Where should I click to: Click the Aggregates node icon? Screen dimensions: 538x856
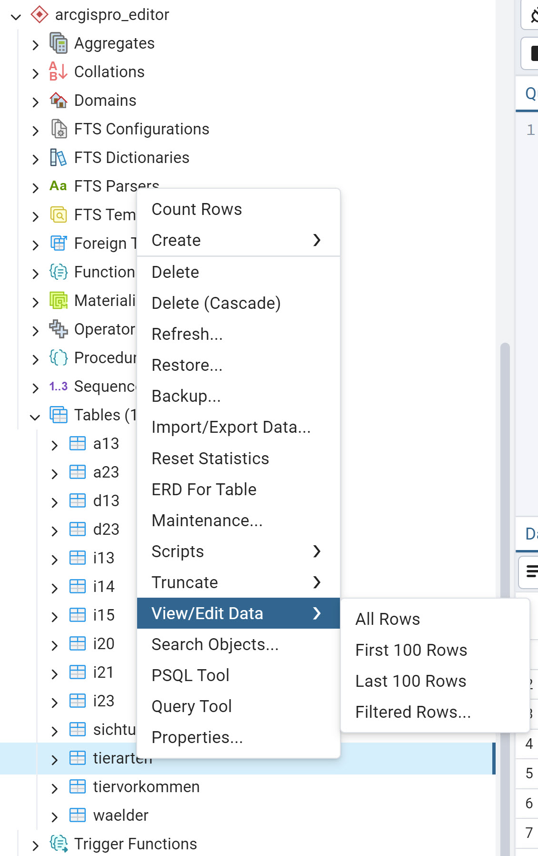58,43
